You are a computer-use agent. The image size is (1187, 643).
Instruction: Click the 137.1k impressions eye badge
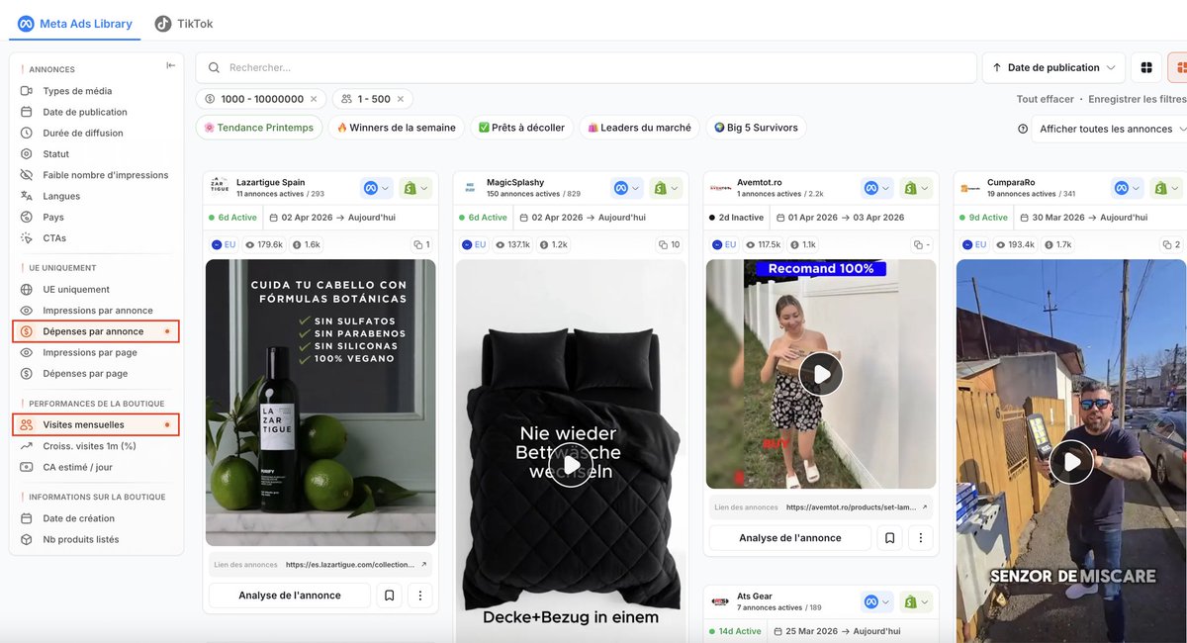(513, 244)
